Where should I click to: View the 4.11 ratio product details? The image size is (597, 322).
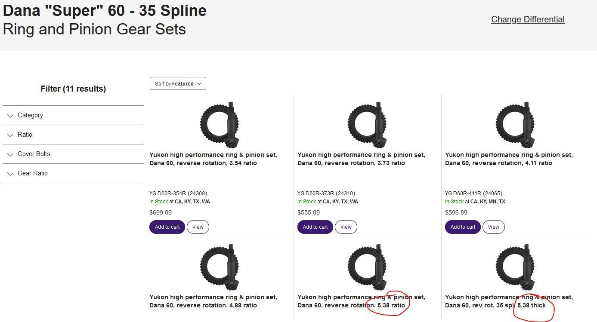(494, 227)
